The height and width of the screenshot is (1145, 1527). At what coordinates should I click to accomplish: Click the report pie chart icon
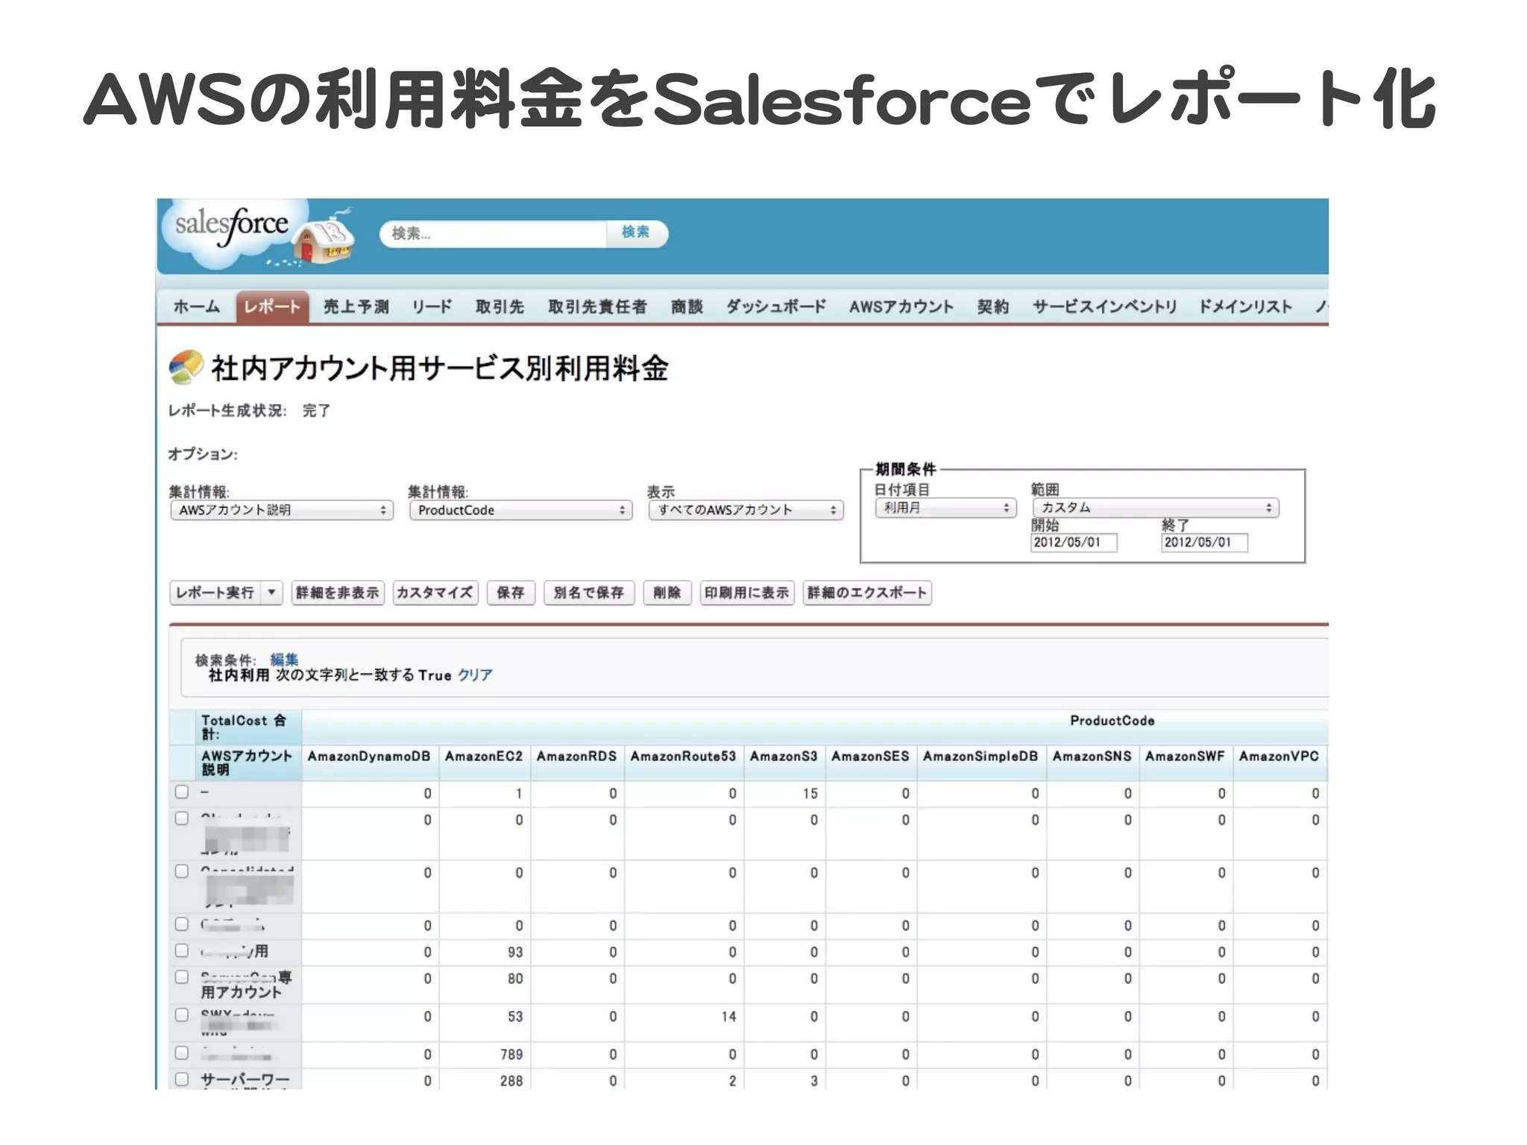point(186,368)
